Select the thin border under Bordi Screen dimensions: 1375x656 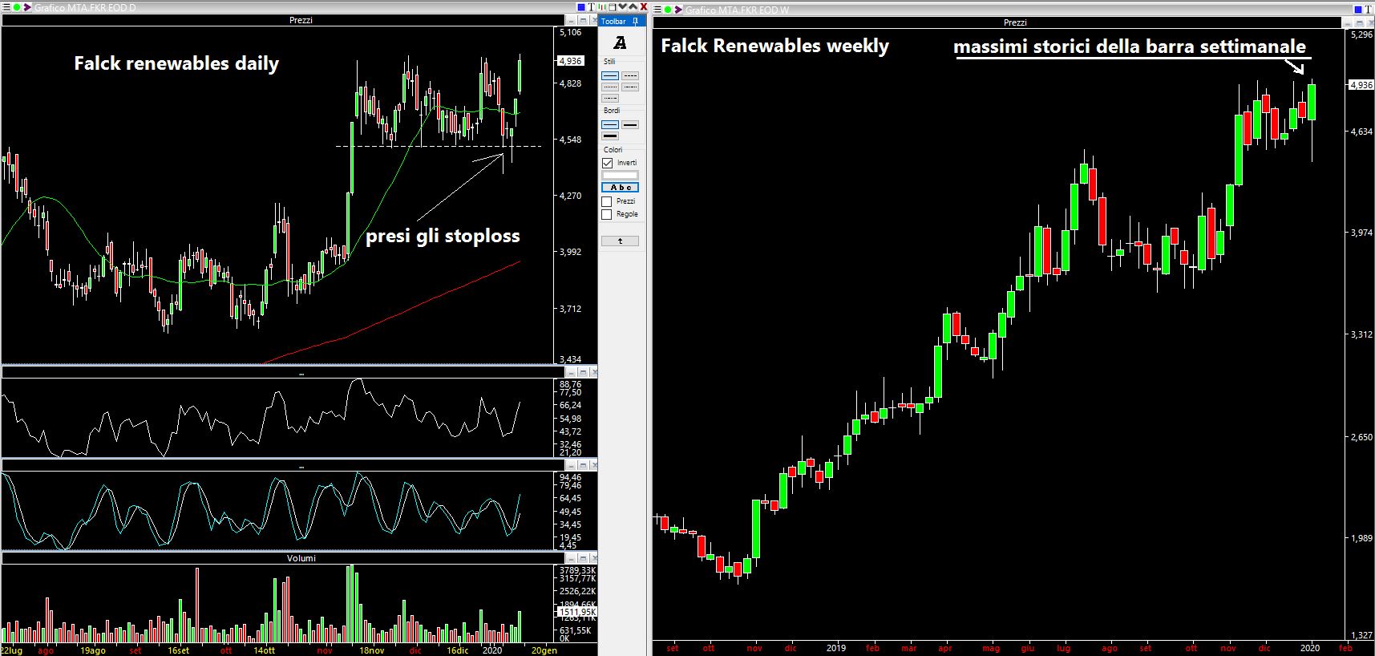point(610,124)
